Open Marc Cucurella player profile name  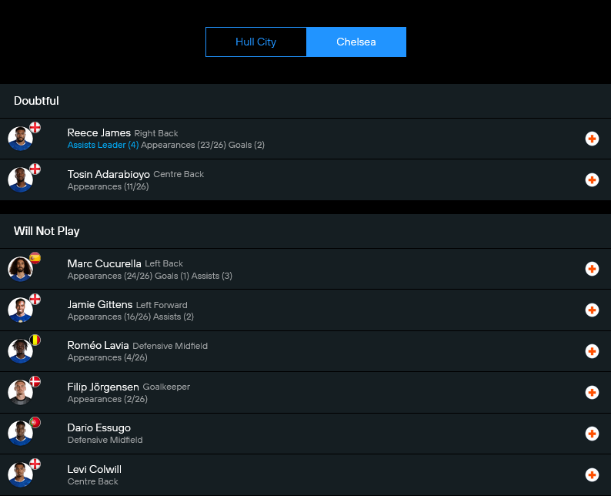point(105,263)
